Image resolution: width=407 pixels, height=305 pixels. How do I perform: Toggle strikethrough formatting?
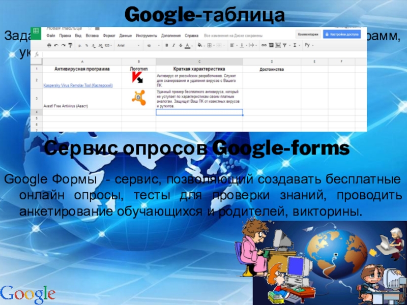click(181, 45)
